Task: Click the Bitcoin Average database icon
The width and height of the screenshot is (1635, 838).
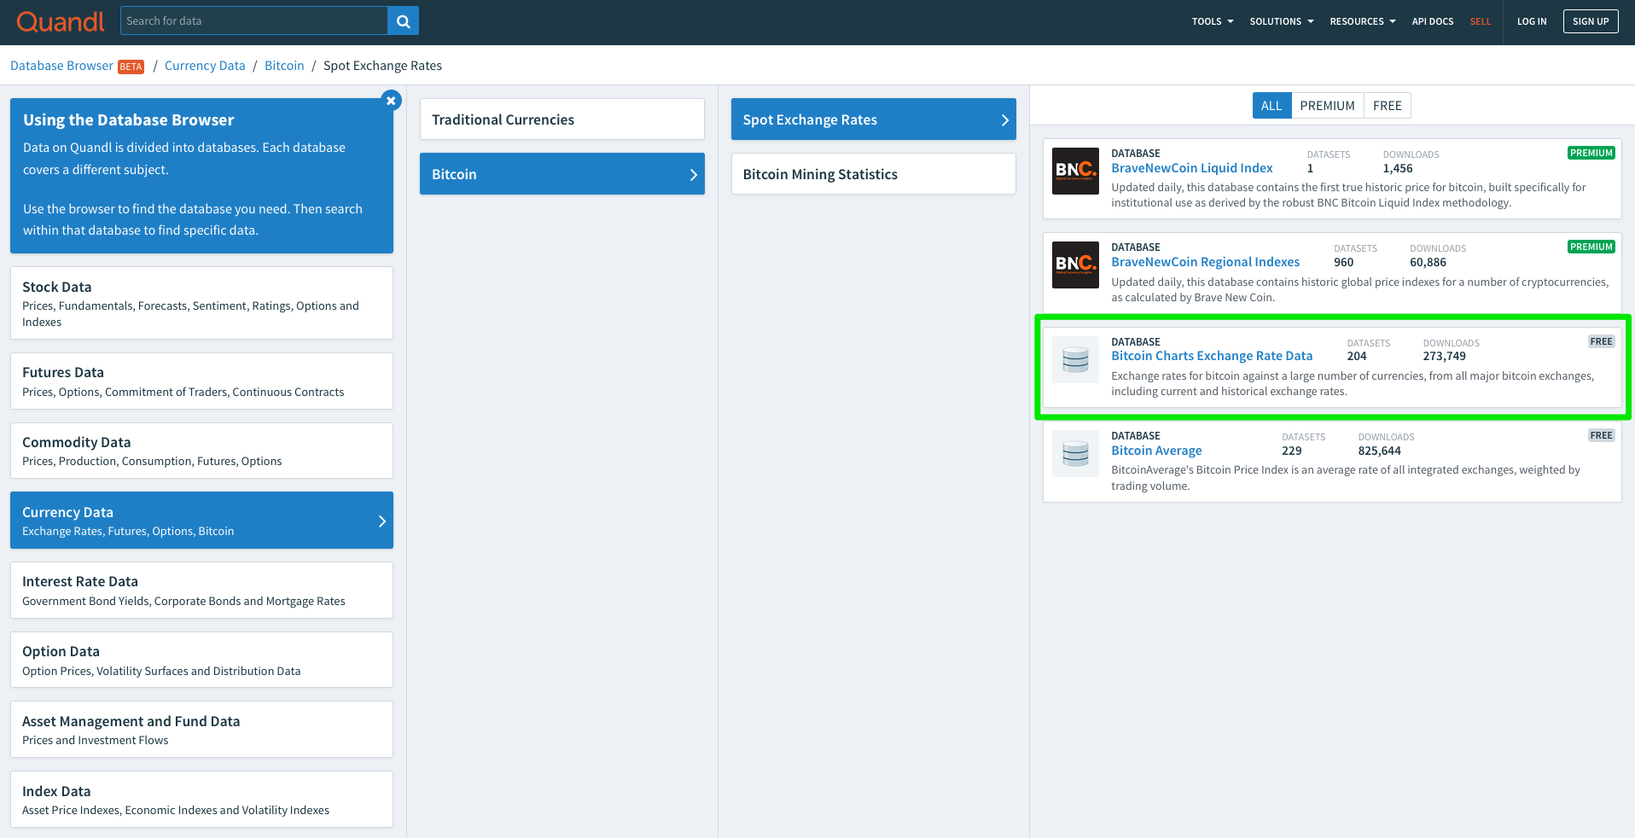Action: [1075, 453]
